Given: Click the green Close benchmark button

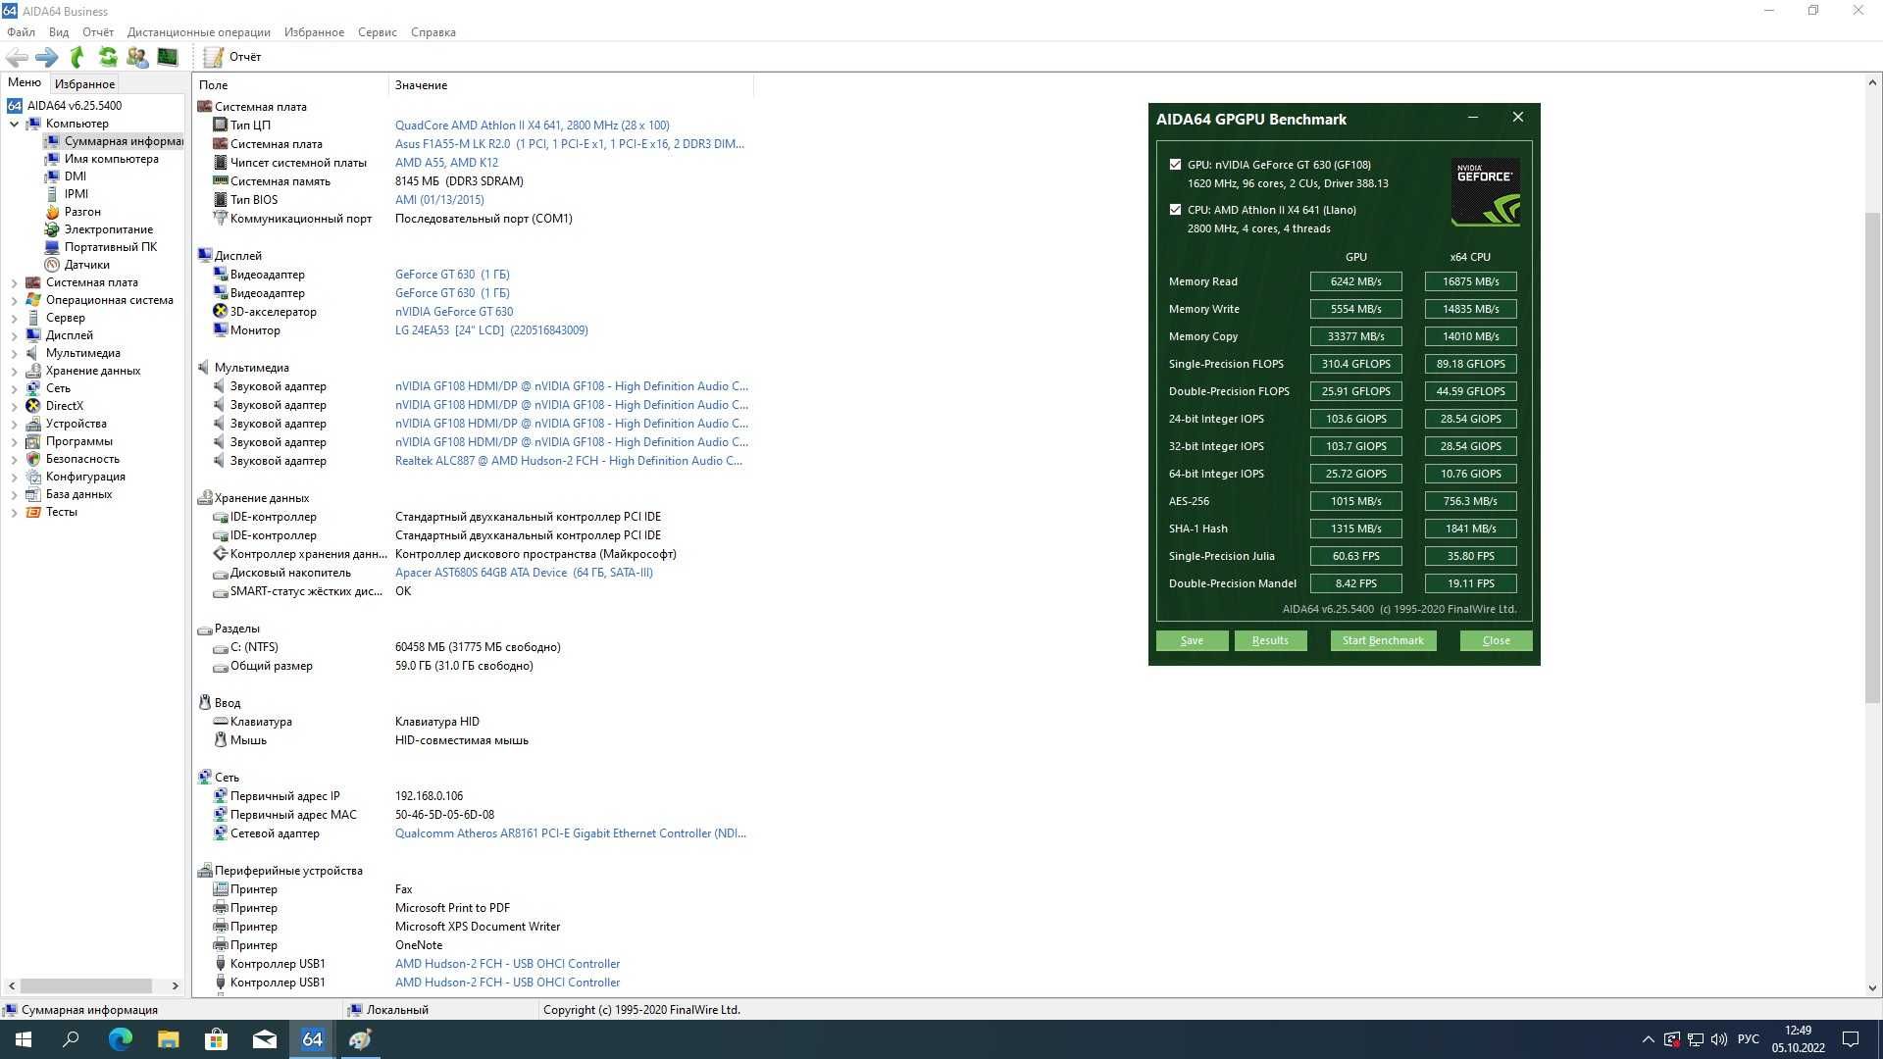Looking at the screenshot, I should (1496, 640).
